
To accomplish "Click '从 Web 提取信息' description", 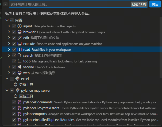I will [x=43, y=73].
